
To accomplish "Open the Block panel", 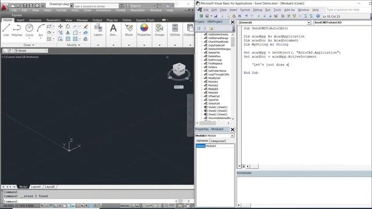I will 129,30.
